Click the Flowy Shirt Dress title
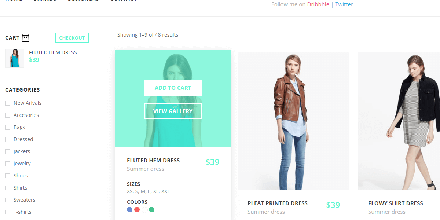Screen dimensions: 440x220 (x=395, y=203)
